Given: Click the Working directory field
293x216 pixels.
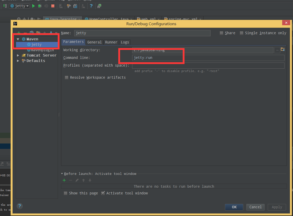Looking at the screenshot, I should [x=203, y=50].
